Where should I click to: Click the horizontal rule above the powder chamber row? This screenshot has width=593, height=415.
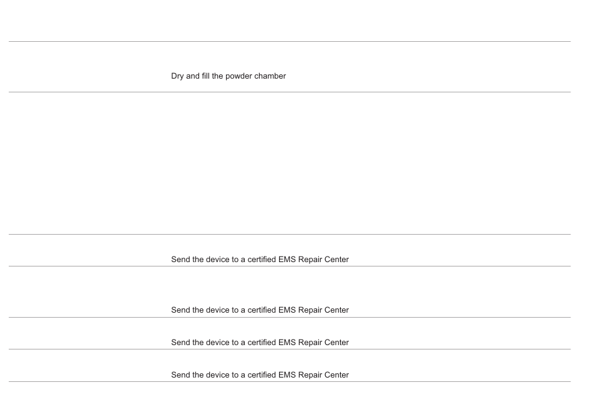[x=290, y=41]
